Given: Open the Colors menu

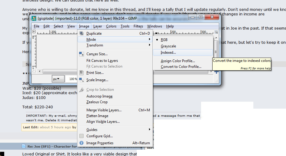Looking at the screenshot, I should coord(111,26).
